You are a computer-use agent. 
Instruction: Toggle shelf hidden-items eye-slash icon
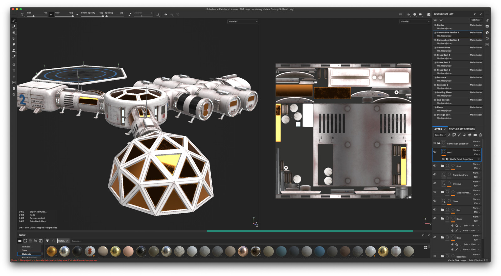click(35, 241)
